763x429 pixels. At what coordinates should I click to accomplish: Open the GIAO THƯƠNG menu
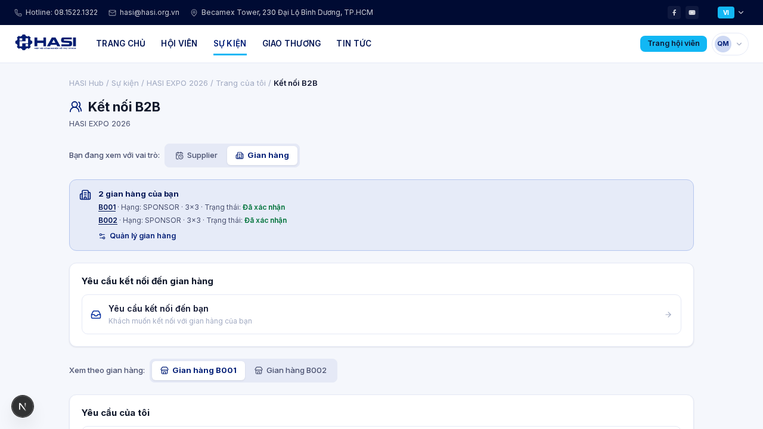point(291,43)
